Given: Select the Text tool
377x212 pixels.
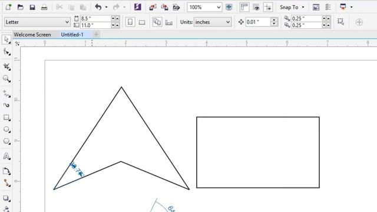Looking at the screenshot, I should point(6,156).
